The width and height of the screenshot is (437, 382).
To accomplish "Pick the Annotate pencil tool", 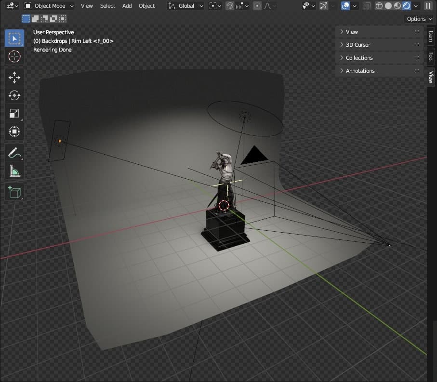I will tap(14, 153).
